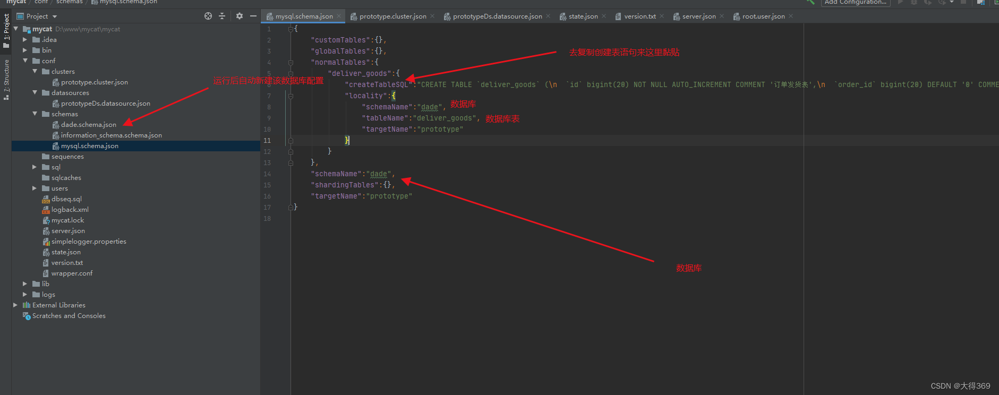This screenshot has width=999, height=395.
Task: Open Project panel settings gear
Action: 240,16
